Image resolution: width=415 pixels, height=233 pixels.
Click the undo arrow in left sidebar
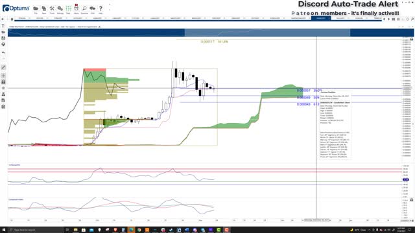point(3,52)
